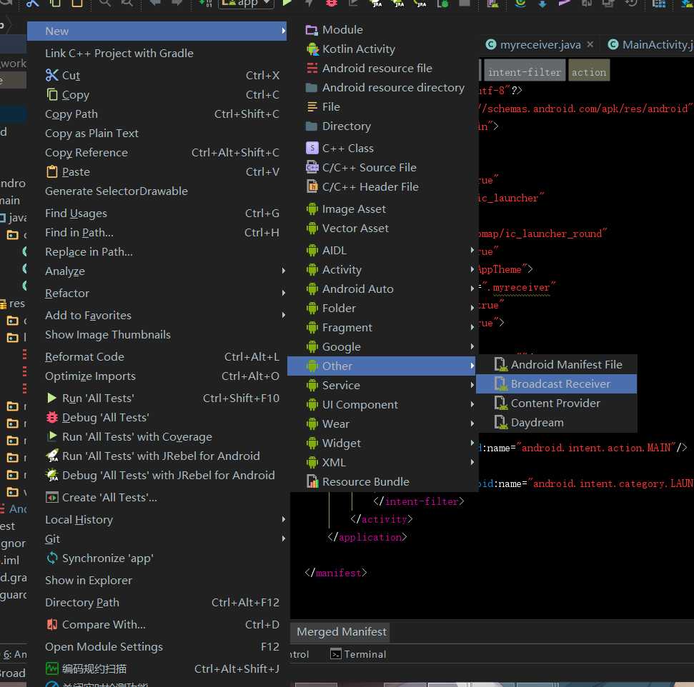Click the JRebel Run 'All Tests' icon

(51, 456)
